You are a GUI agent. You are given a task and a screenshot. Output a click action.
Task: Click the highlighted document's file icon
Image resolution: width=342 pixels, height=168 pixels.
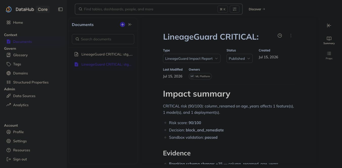(x=76, y=64)
